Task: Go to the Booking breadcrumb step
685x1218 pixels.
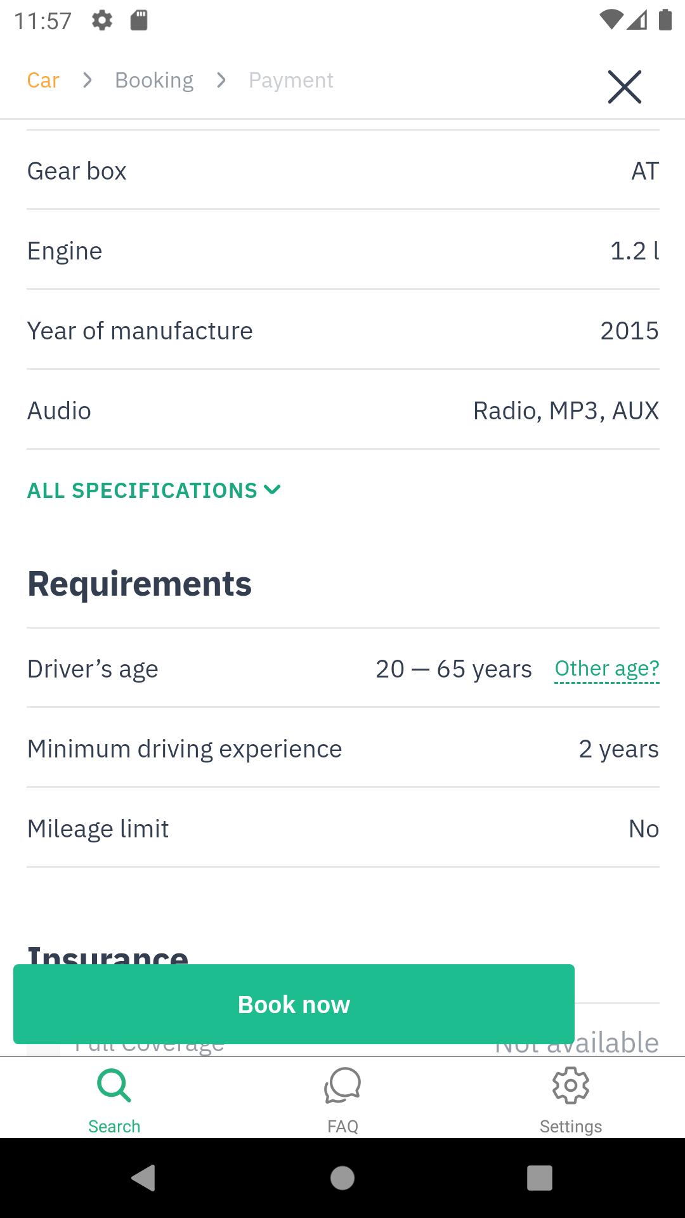Action: [x=154, y=81]
